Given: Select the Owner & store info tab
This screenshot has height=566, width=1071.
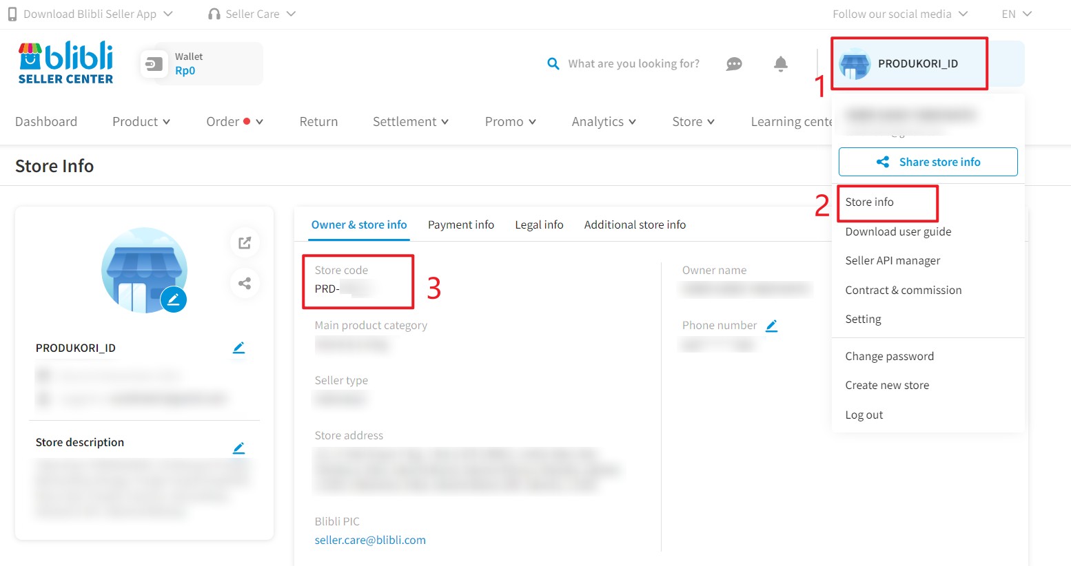Looking at the screenshot, I should click(x=359, y=225).
